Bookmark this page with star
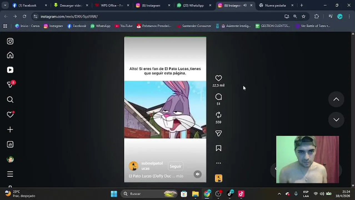 304,16
